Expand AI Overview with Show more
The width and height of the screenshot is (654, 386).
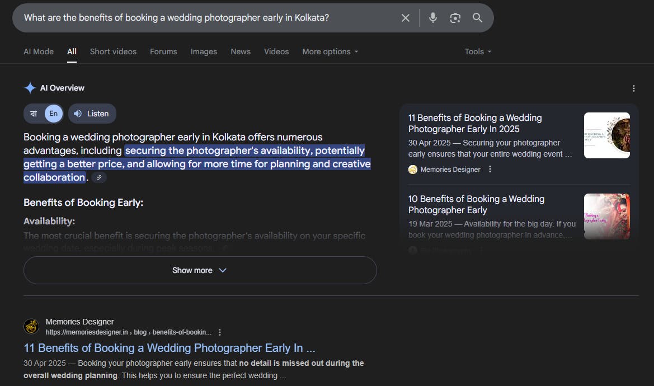point(200,270)
